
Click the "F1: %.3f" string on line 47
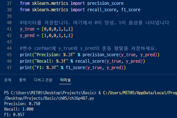point(46,68)
